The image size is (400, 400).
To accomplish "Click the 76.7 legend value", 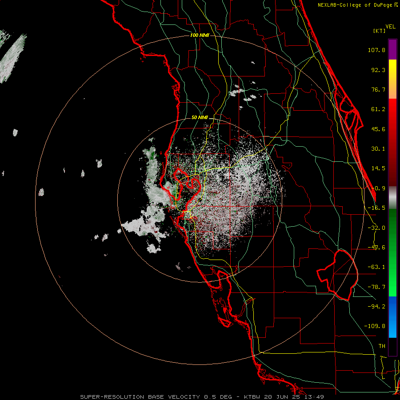I will pos(378,89).
